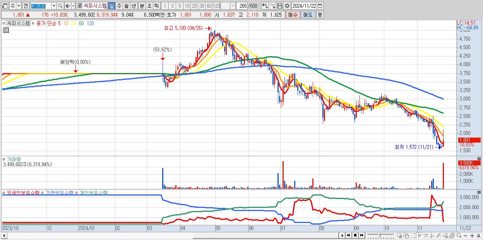Click the play replay button

click(342, 235)
